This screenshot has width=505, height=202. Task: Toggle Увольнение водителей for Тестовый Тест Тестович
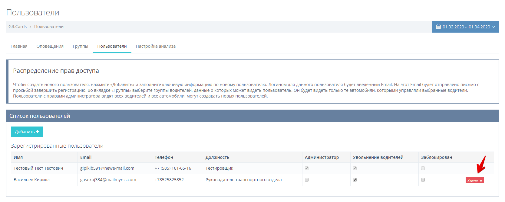[x=355, y=168]
